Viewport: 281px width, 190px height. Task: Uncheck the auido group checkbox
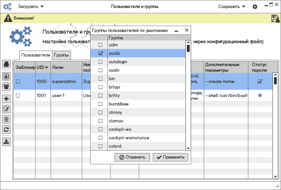(100, 53)
